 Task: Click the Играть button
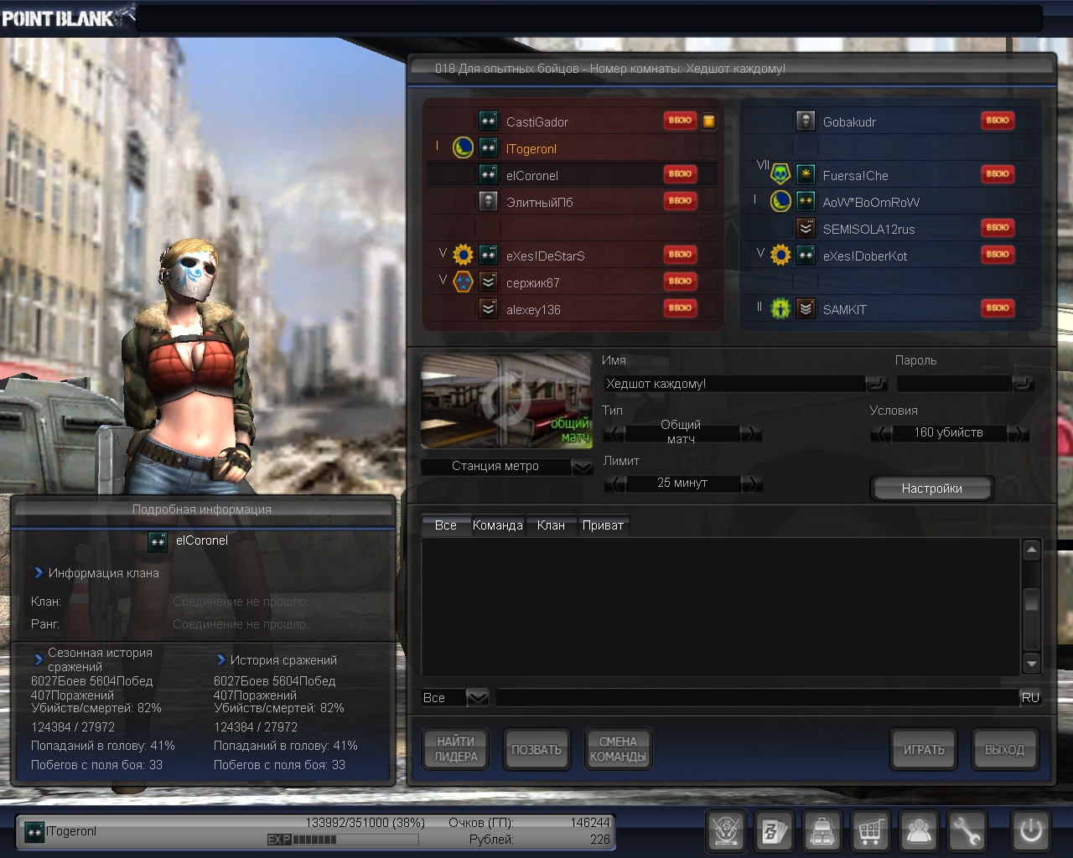tap(924, 749)
